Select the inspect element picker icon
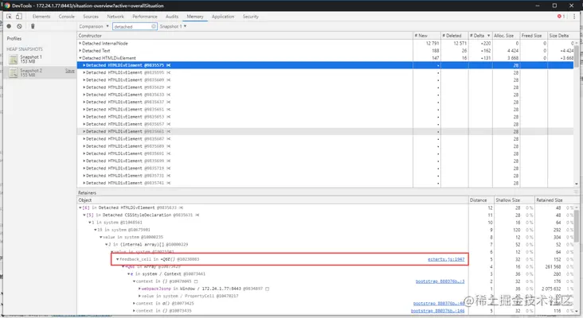Screen dimensions: 583x318 point(9,17)
